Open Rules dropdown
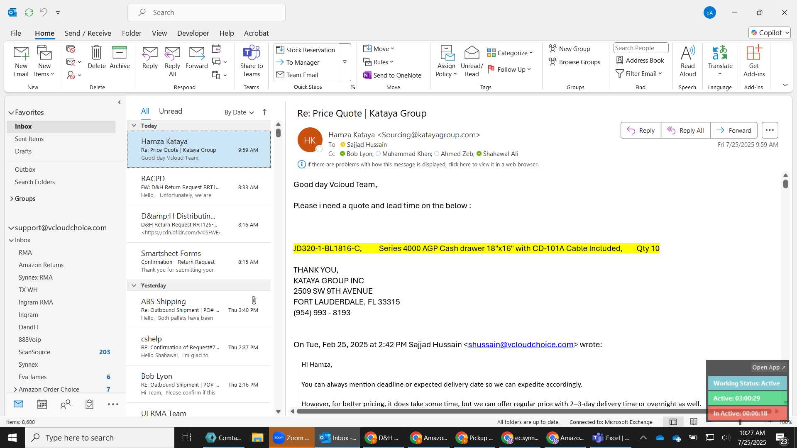The width and height of the screenshot is (797, 448). pyautogui.click(x=378, y=62)
